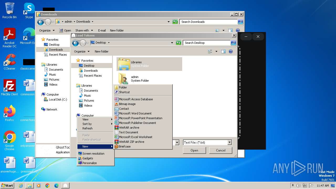Screen dimensions: 336x189
Task: Expand the file name dropdown arrow
Action: [177, 143]
